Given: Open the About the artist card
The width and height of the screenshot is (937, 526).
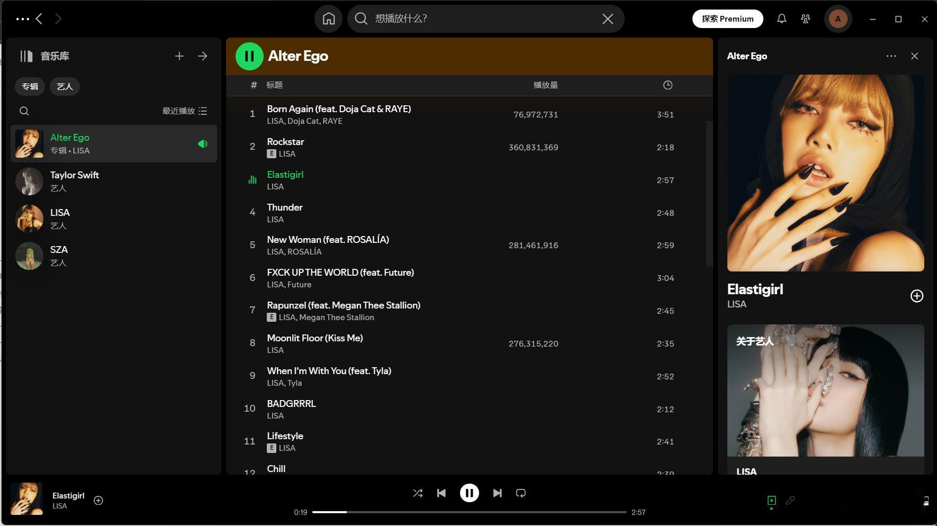Looking at the screenshot, I should point(826,400).
